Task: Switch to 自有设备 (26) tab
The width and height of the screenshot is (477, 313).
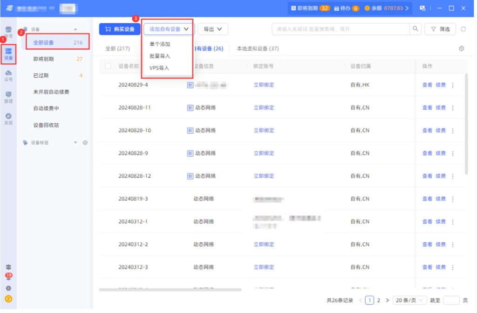Action: [209, 48]
